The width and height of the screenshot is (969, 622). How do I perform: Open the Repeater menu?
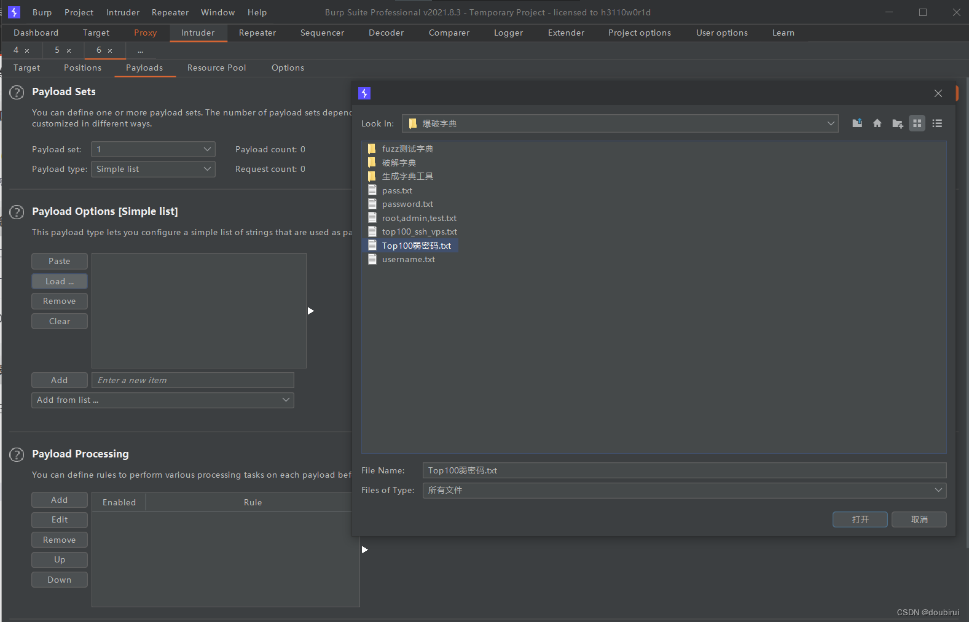point(170,12)
